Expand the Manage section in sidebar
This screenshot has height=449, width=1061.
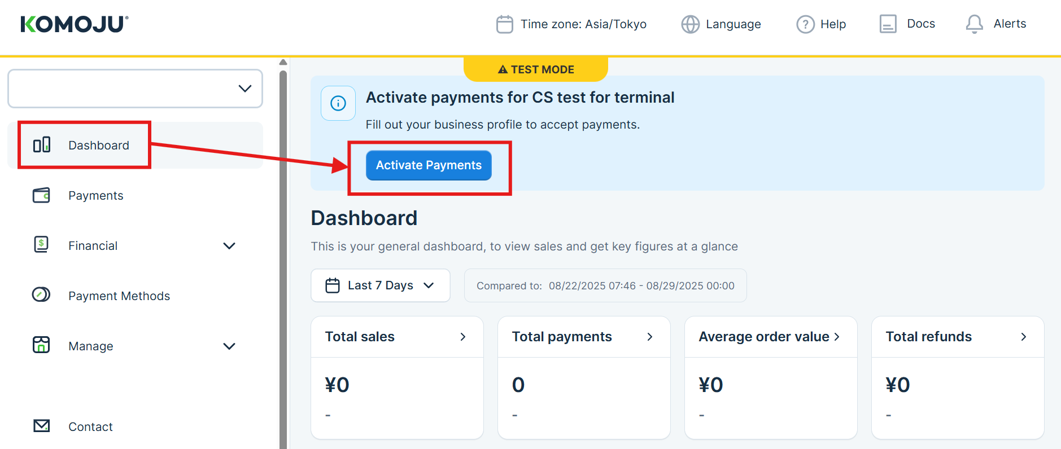click(x=229, y=346)
